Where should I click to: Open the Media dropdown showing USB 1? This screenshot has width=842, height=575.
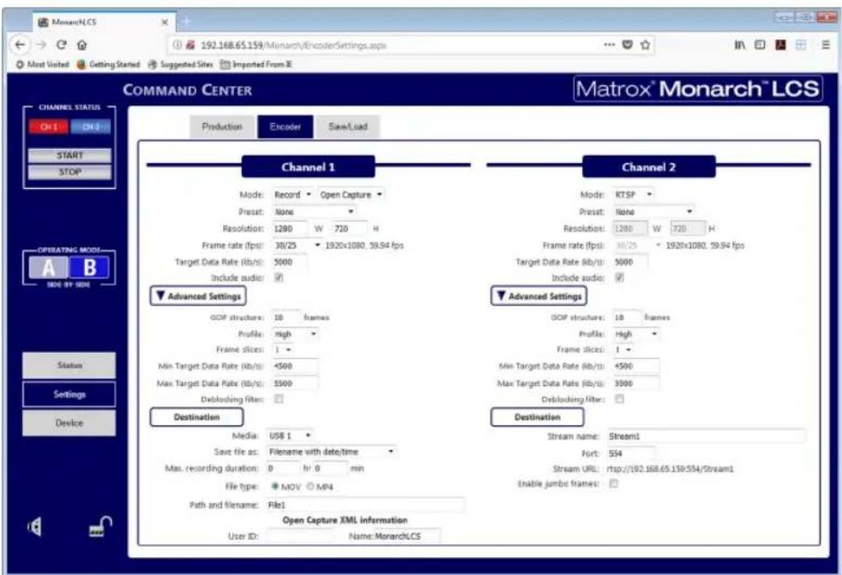click(x=290, y=436)
